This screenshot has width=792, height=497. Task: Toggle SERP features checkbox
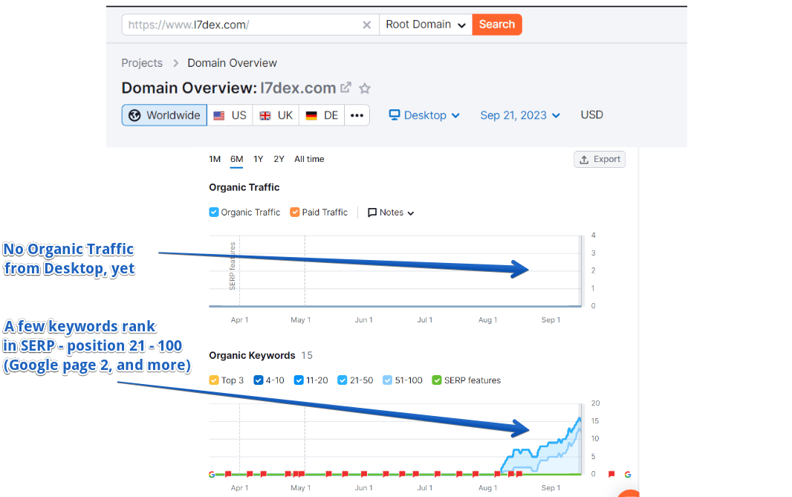[437, 380]
